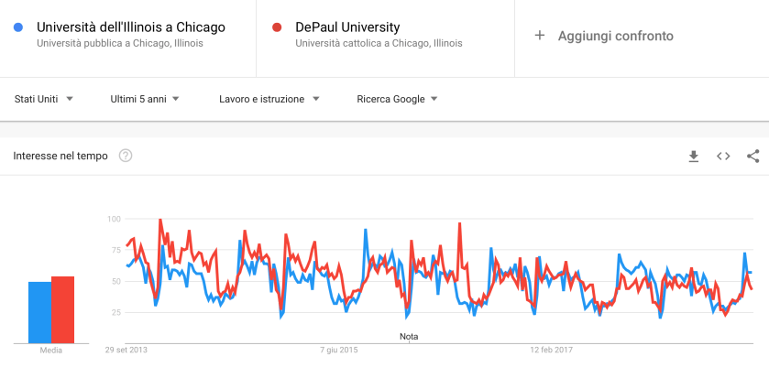
Task: Click the 7 giu 2015 axis label
Action: coord(339,350)
